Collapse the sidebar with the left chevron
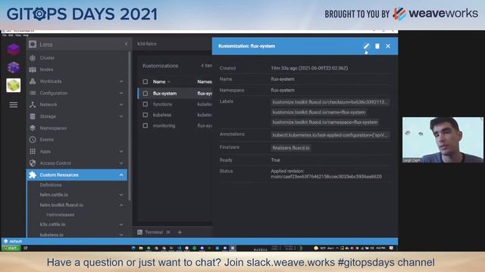Screen dimensions: 485x272 (127, 44)
